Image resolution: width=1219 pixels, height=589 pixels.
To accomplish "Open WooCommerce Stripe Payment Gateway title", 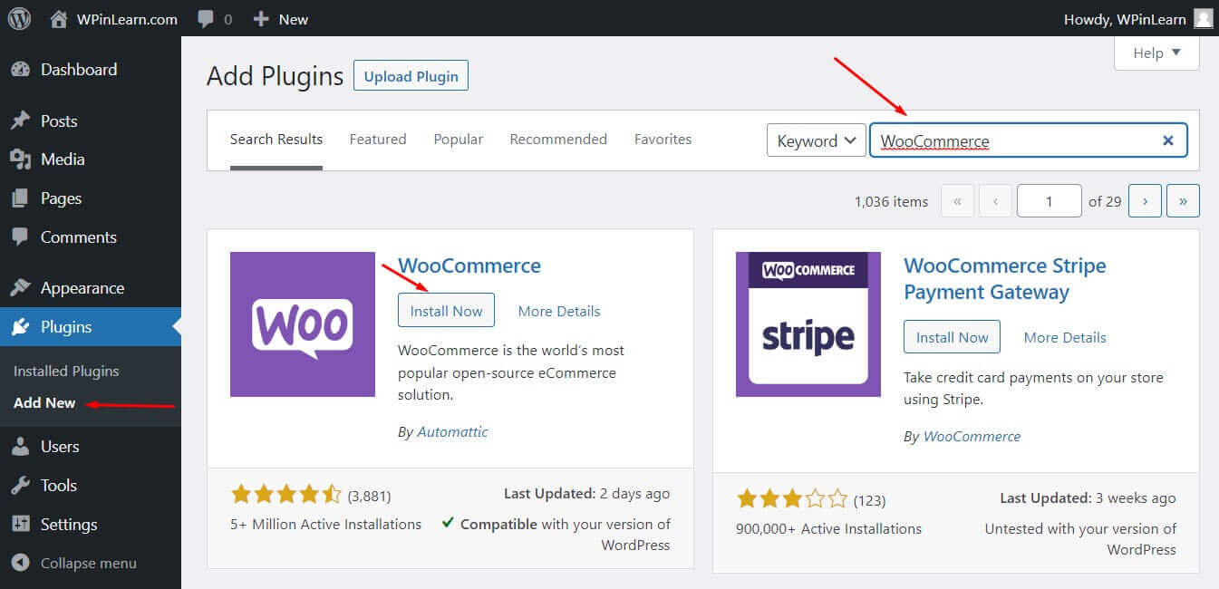I will coord(1005,279).
